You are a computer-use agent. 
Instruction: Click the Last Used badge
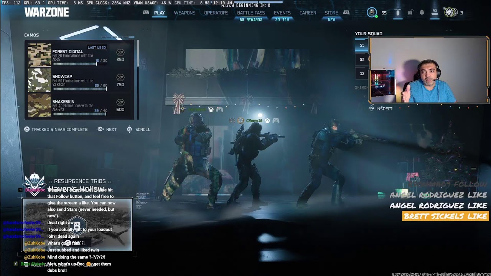pos(97,48)
